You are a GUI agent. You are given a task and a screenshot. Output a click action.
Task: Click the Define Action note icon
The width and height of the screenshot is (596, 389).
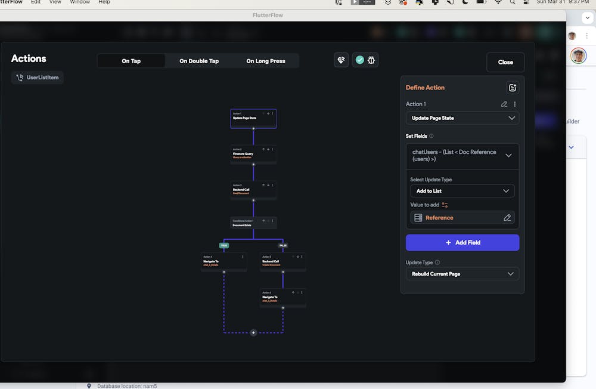click(x=513, y=88)
